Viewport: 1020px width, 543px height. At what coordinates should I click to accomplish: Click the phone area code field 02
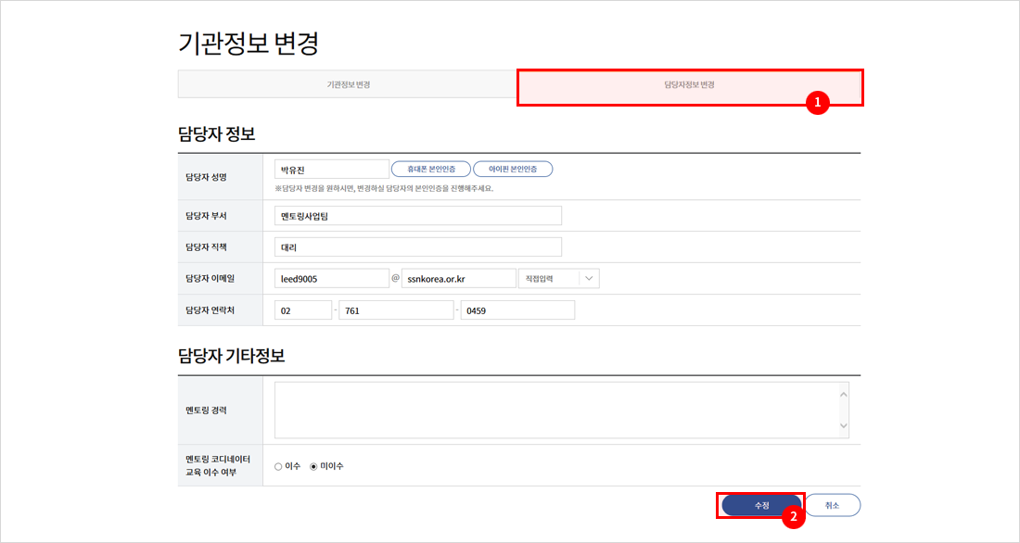point(303,310)
